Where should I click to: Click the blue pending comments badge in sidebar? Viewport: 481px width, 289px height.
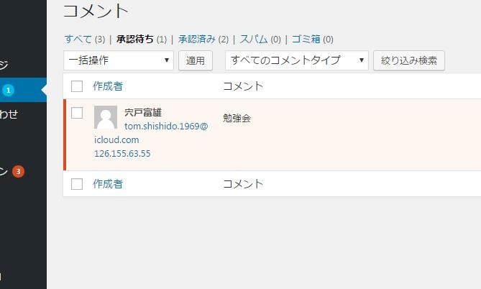pos(8,90)
